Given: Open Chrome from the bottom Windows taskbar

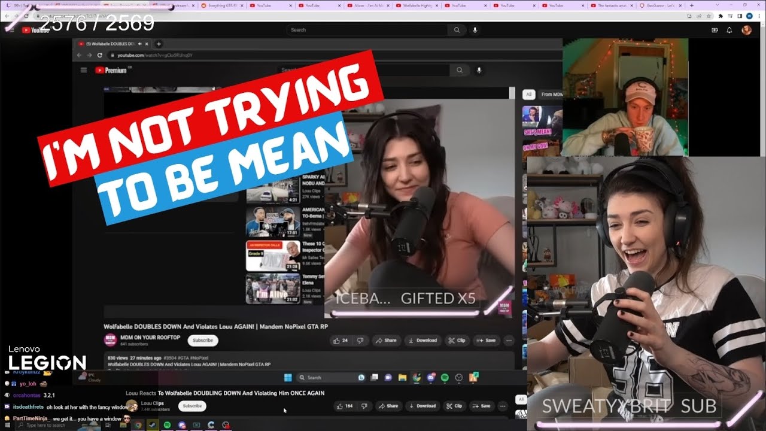Looking at the screenshot, I should (138, 425).
